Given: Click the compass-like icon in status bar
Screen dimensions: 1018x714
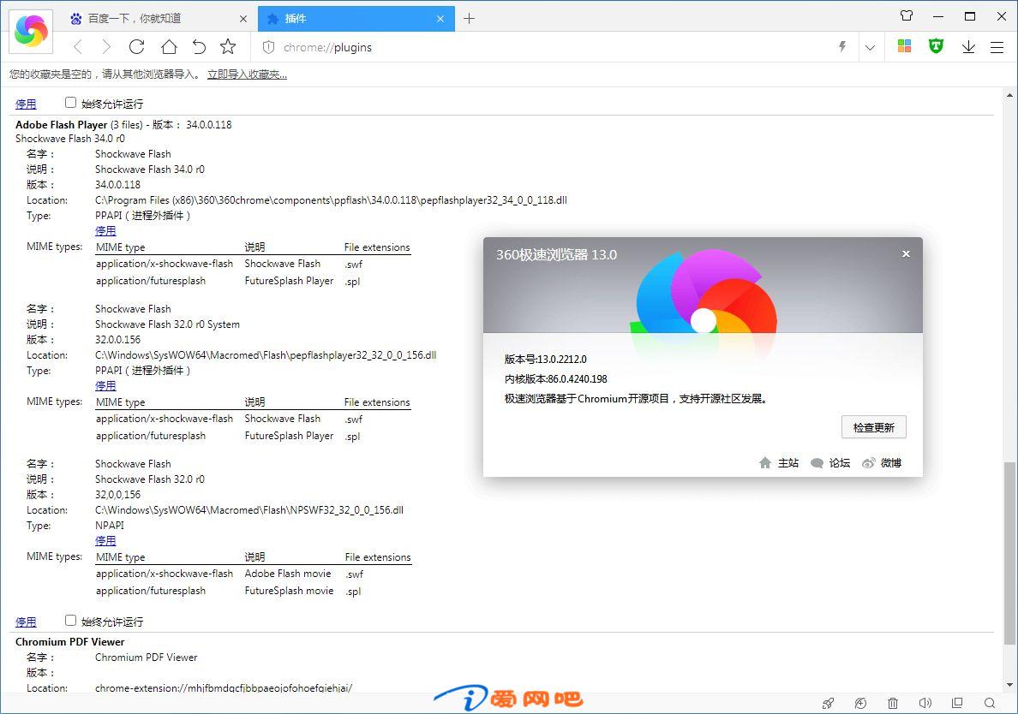Looking at the screenshot, I should pos(860,703).
